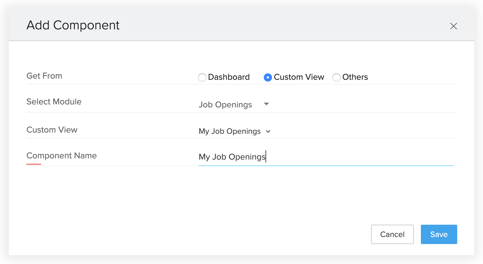
Task: Click the "Dashboard" option label text
Action: pyautogui.click(x=229, y=77)
